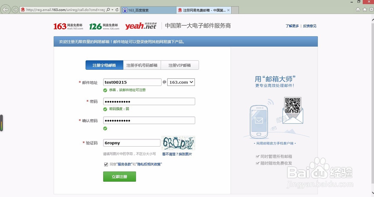Click the 了解更多 link

(x=292, y=26)
